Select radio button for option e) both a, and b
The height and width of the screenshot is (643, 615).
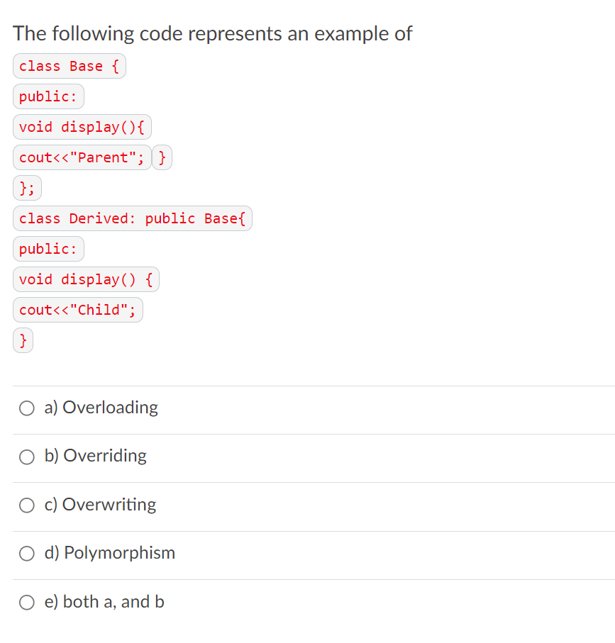point(26,602)
